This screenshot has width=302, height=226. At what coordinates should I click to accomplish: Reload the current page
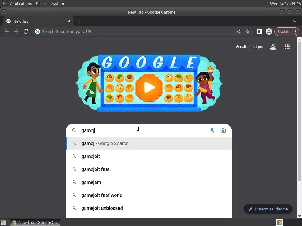coord(26,31)
